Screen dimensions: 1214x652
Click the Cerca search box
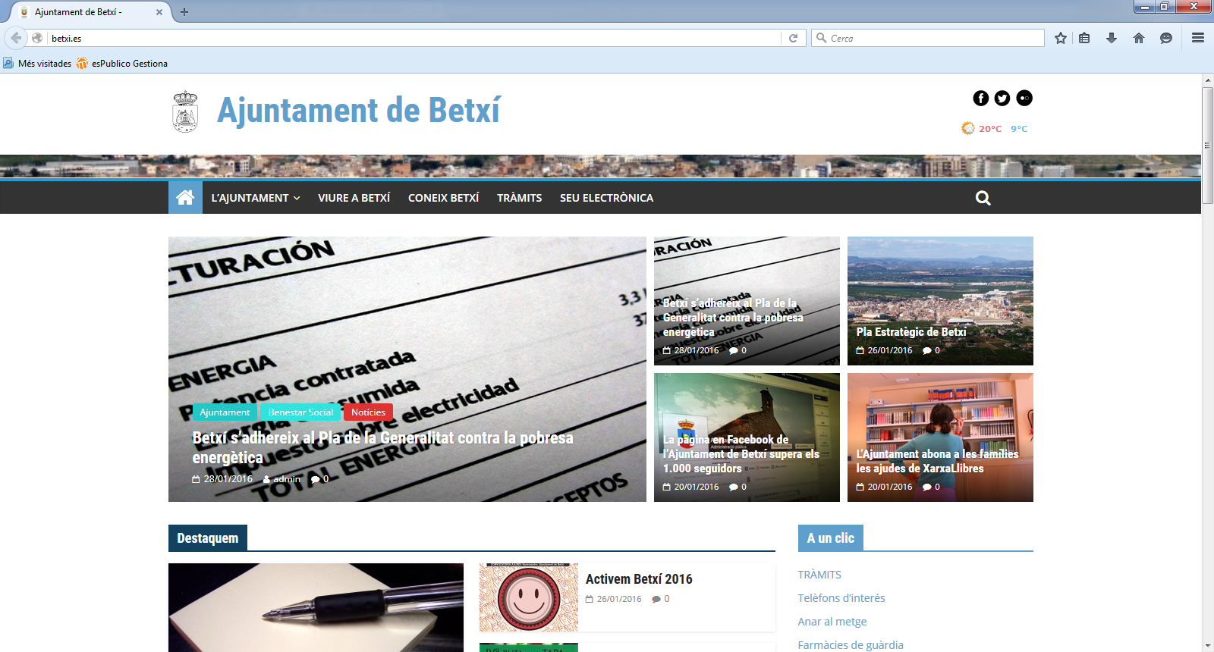coord(928,38)
